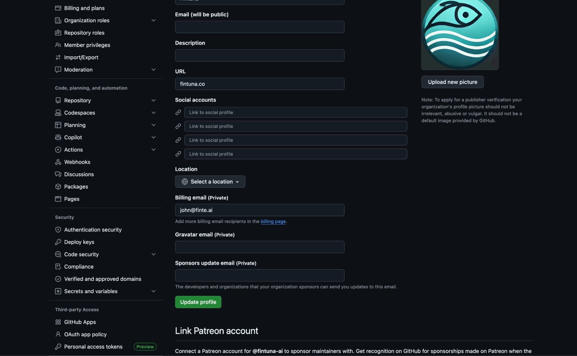
Task: Expand the Moderation section chevron
Action: click(154, 70)
